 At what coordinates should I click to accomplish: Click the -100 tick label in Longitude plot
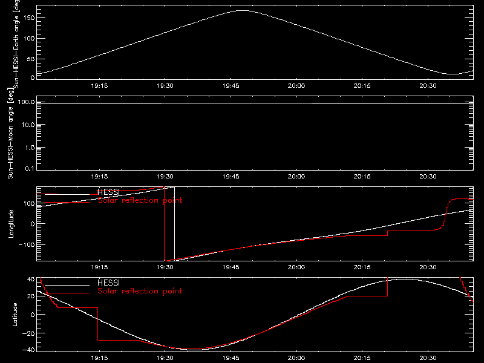click(27, 244)
